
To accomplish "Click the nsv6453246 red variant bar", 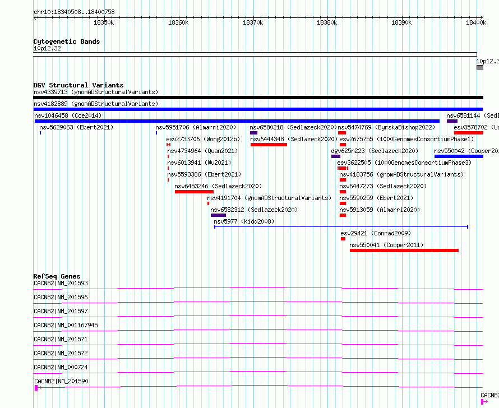I will (194, 192).
